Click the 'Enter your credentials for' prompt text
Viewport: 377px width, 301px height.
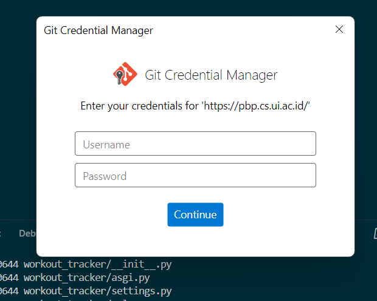pos(140,106)
